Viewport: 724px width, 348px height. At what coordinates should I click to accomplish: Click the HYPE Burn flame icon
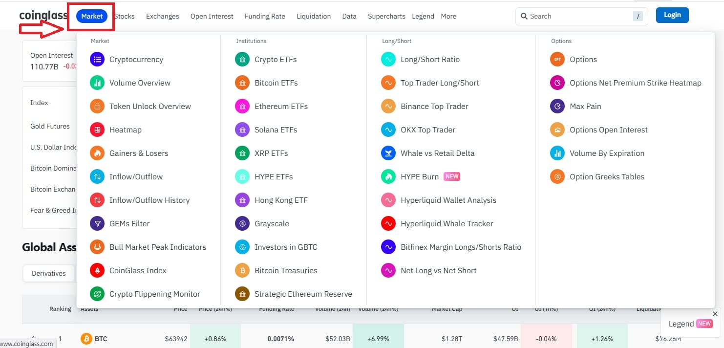[x=388, y=176]
